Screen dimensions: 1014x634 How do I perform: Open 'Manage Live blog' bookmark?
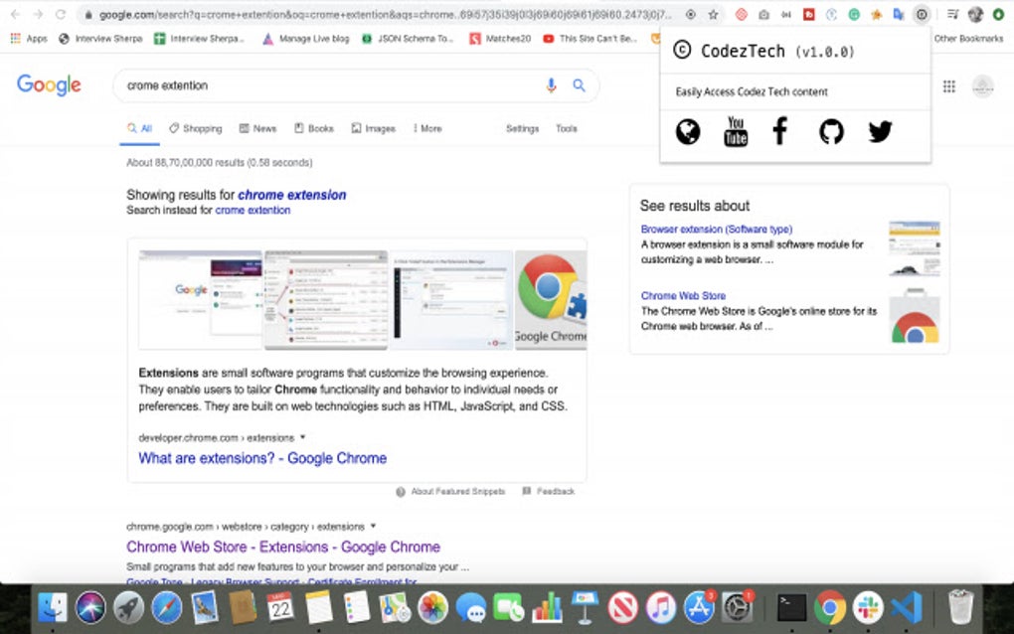click(306, 39)
